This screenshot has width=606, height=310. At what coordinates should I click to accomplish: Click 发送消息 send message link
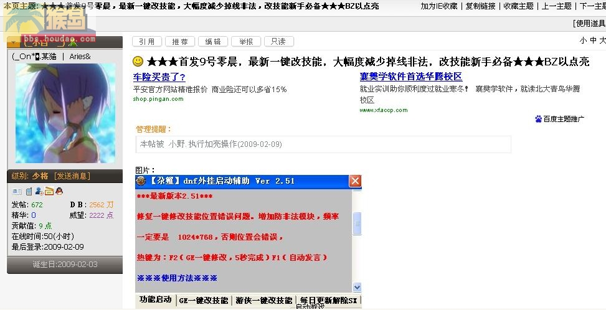click(72, 176)
